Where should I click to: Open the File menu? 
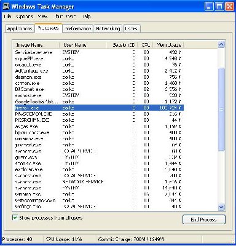7,16
